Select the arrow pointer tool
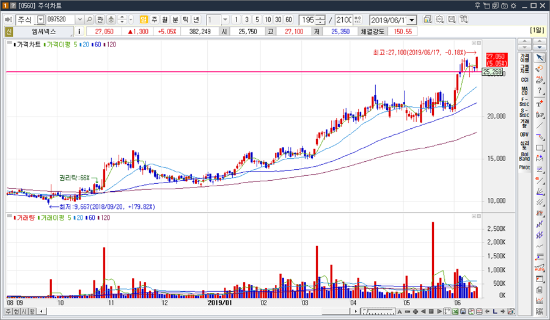The width and height of the screenshot is (550, 320). pos(540,58)
